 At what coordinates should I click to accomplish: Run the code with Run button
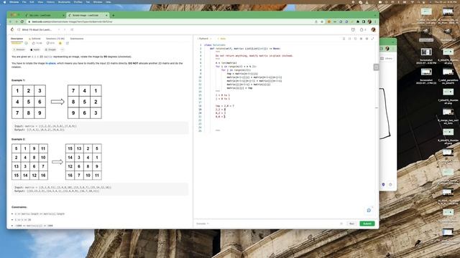[x=351, y=224]
